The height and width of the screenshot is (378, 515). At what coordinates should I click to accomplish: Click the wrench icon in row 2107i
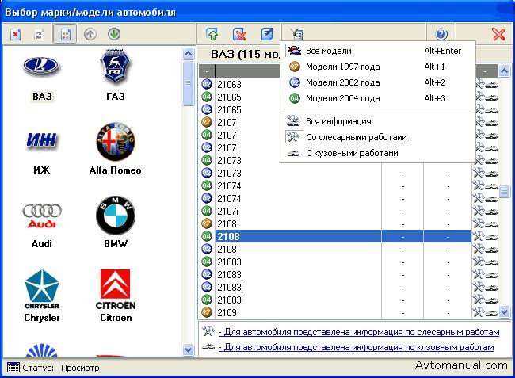click(479, 211)
